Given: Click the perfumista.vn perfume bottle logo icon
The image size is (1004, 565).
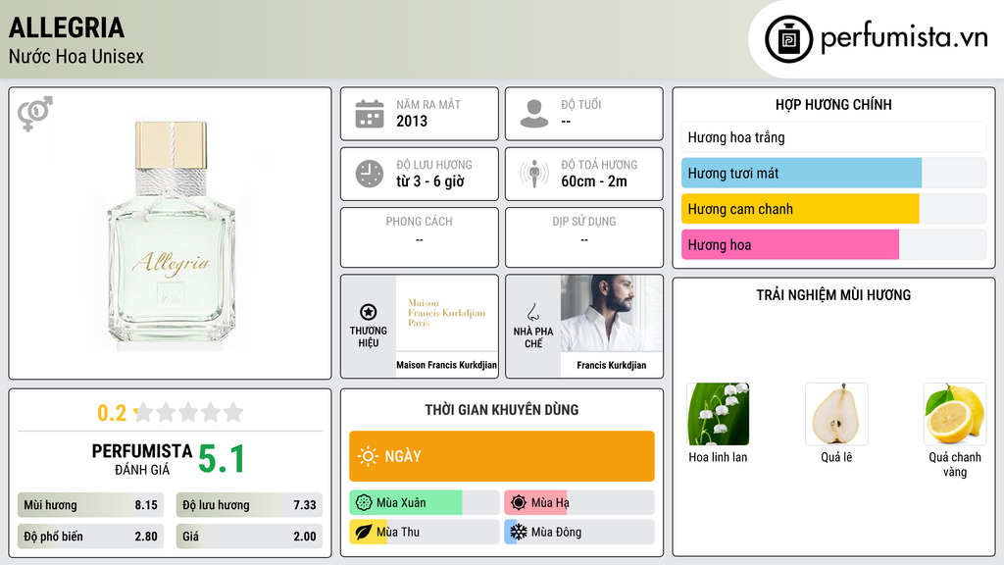Looking at the screenshot, I should pos(788,39).
